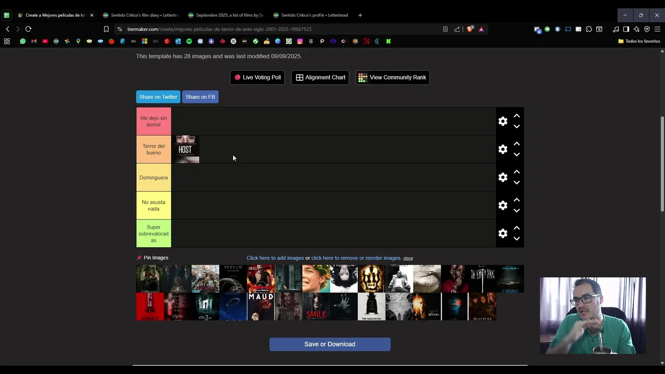665x374 pixels.
Task: Pick the MAUD movie poster
Action: click(x=261, y=306)
